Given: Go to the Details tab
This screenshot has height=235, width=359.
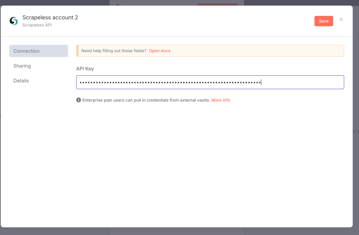Looking at the screenshot, I should pos(21,81).
